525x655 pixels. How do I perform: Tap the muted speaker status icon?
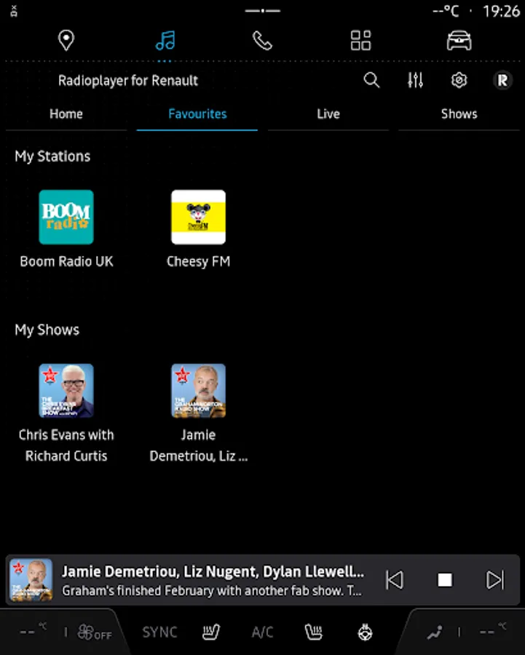point(14,11)
